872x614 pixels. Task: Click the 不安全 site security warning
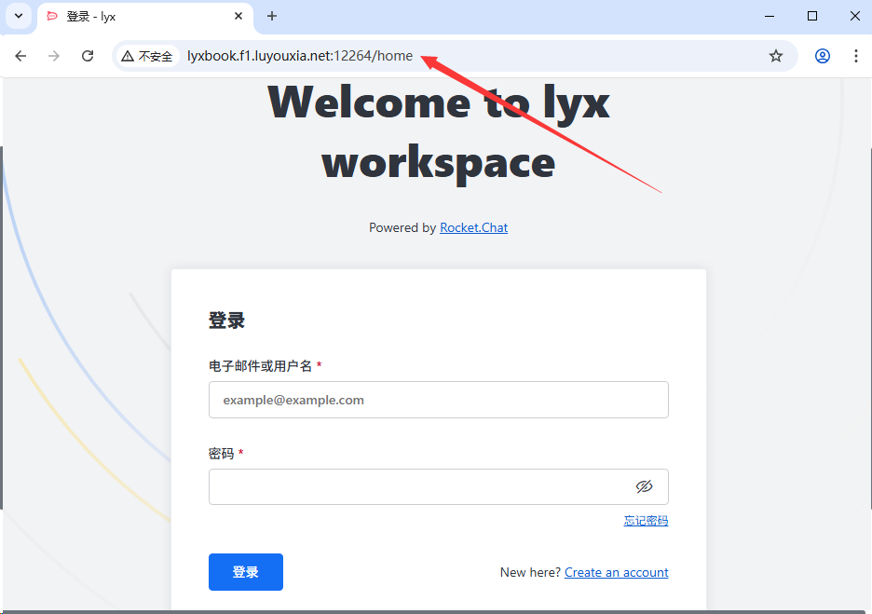coord(147,56)
